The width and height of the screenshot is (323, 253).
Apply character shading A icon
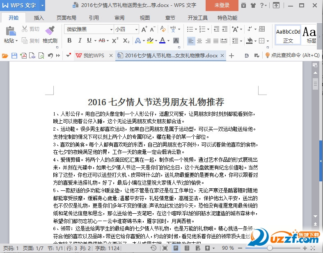[176, 41]
